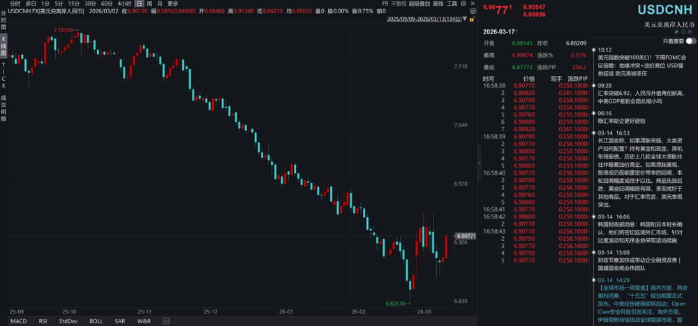Click the double-chevron icon at toolbar right end

pos(473,3)
